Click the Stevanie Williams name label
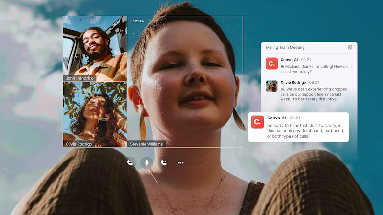 146,144
